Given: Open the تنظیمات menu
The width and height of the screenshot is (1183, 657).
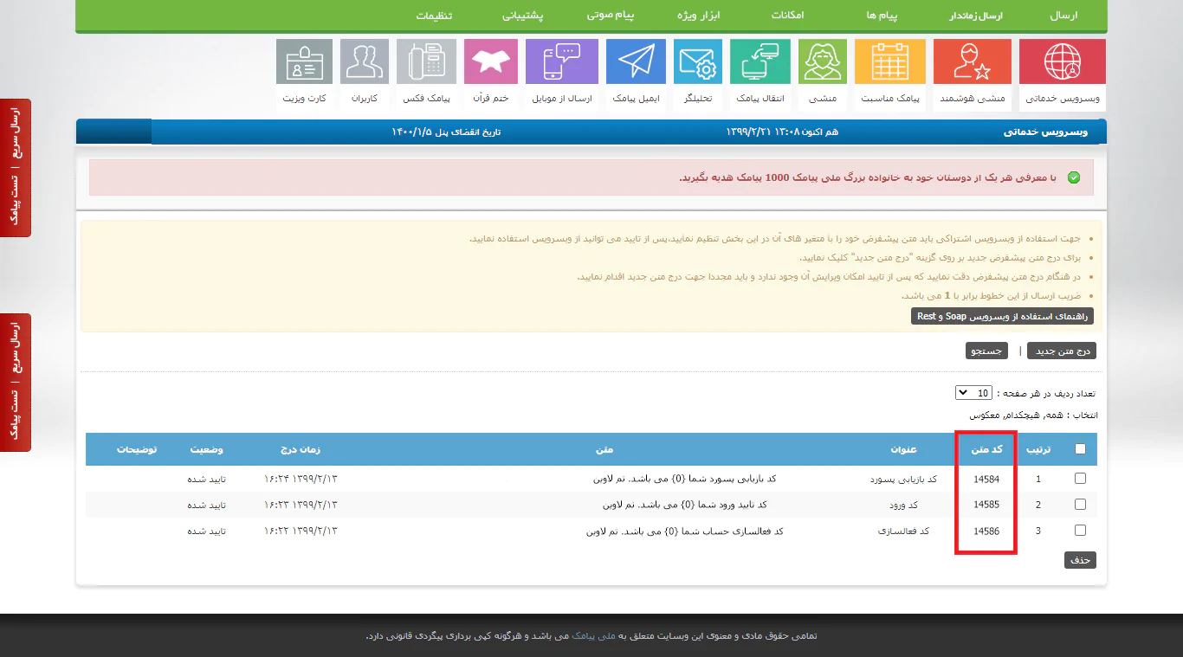Looking at the screenshot, I should click(434, 16).
